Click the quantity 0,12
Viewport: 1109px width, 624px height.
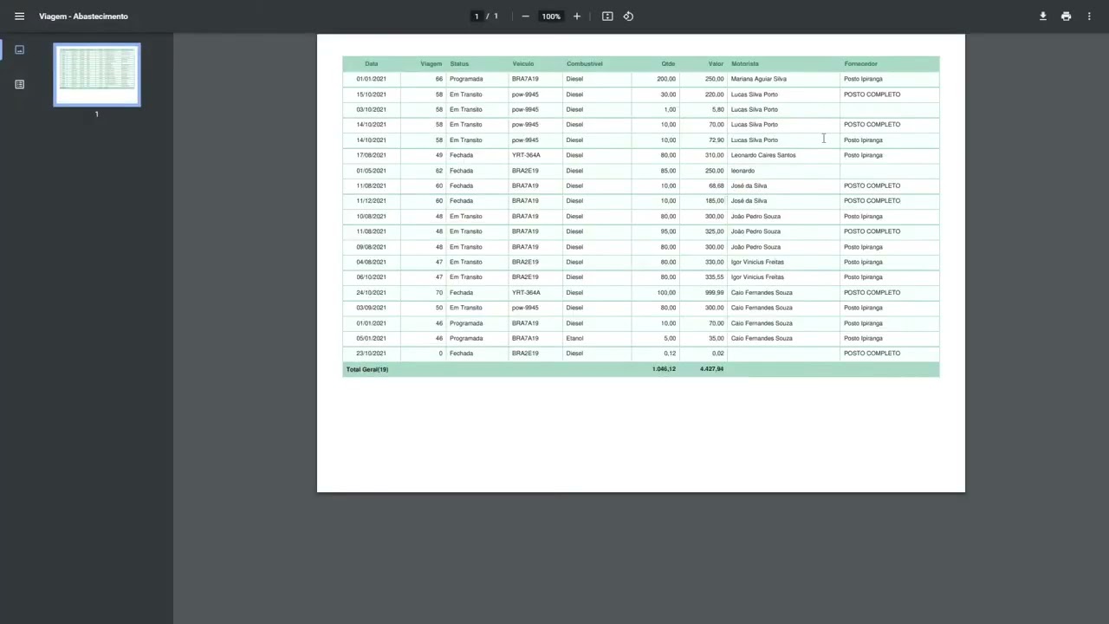click(670, 354)
